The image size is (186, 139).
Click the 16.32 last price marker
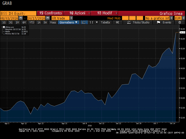click(x=182, y=32)
